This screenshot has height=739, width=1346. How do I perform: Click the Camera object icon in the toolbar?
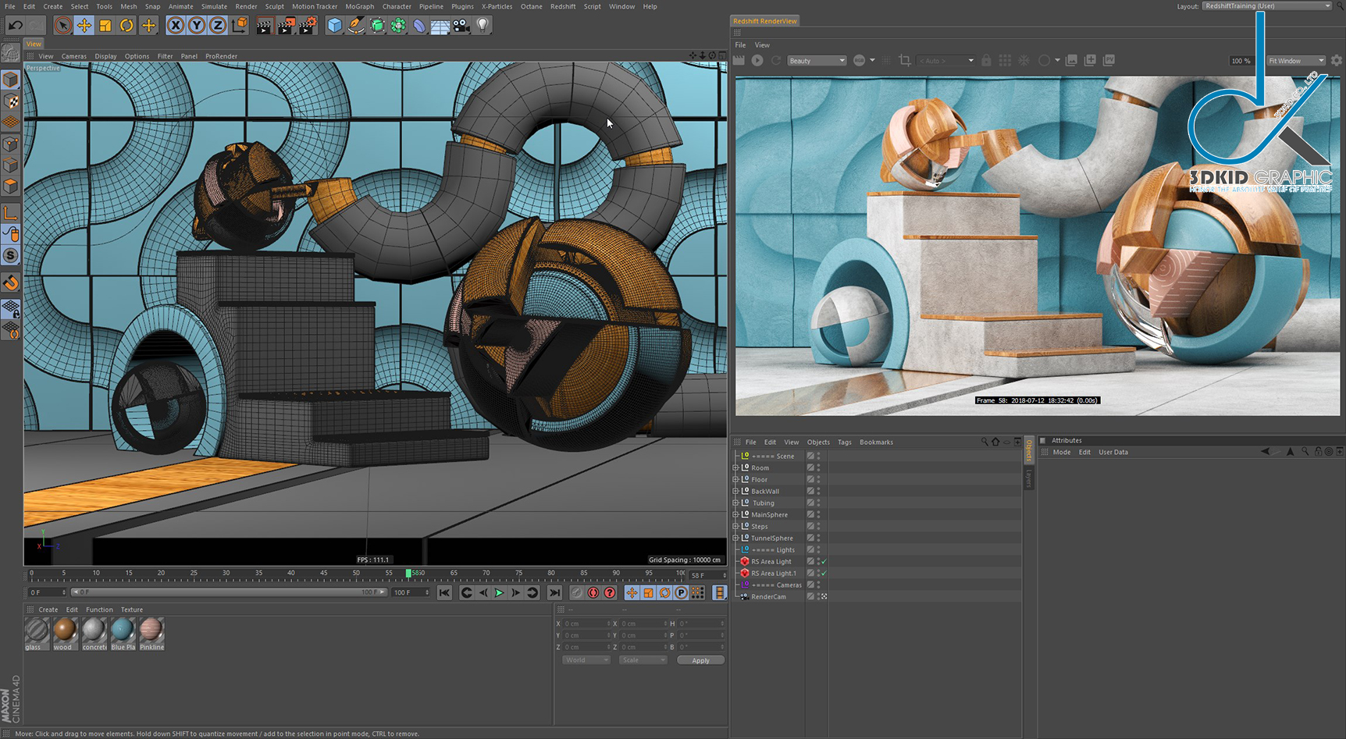(x=461, y=26)
